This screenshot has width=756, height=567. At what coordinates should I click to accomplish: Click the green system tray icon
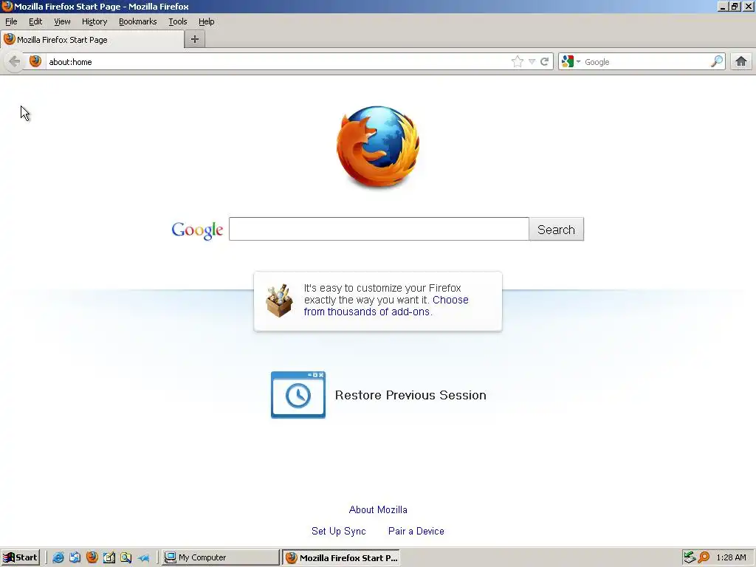point(690,557)
